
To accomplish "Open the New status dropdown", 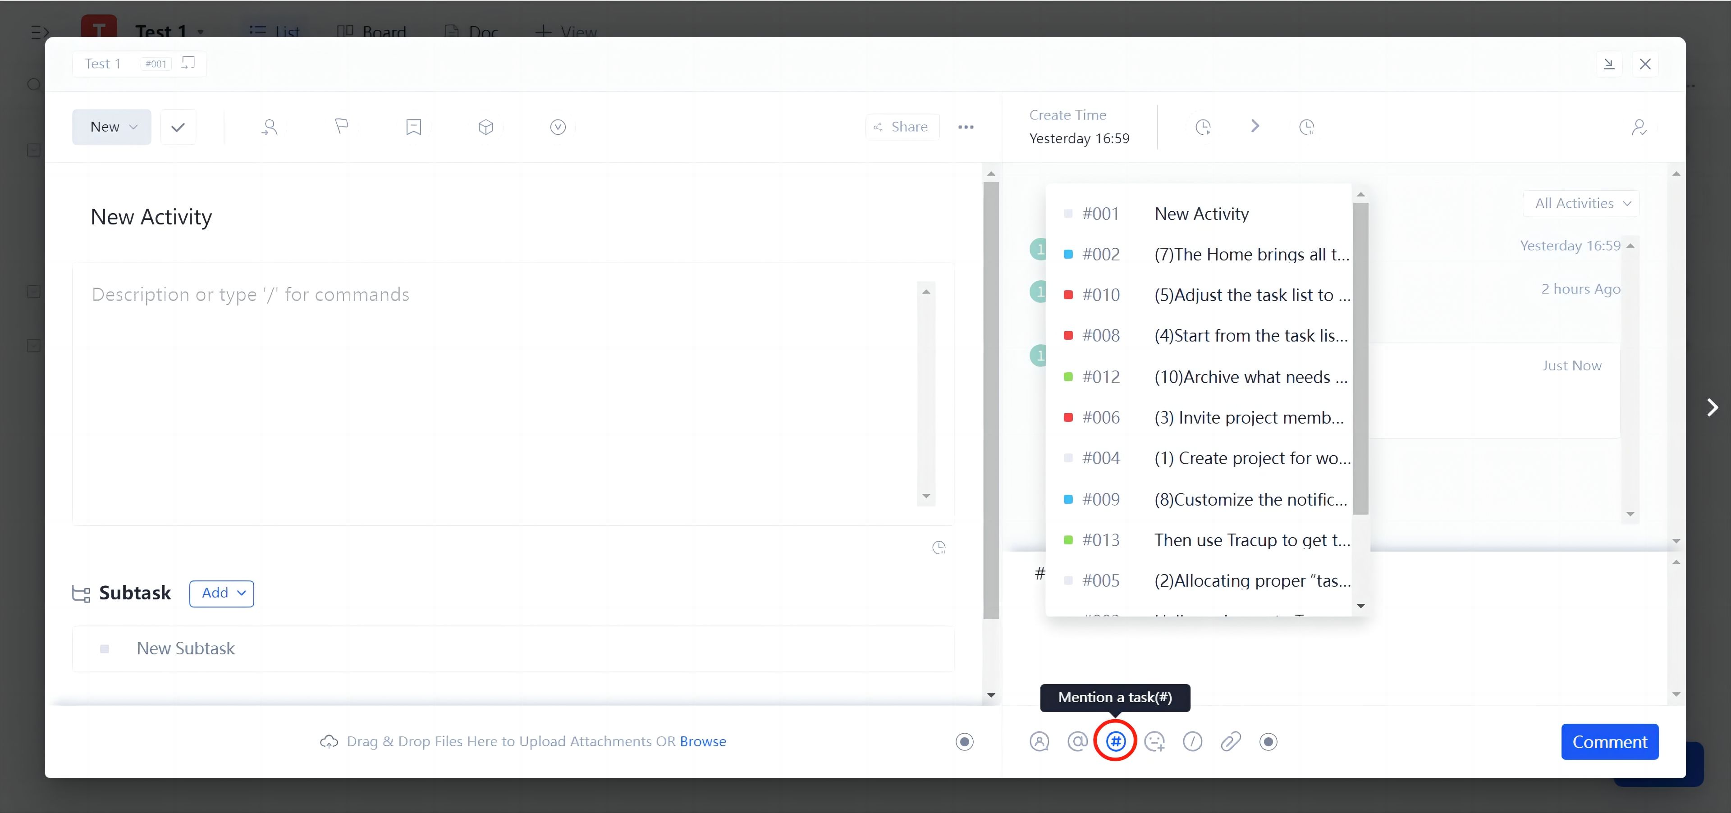I will [111, 127].
